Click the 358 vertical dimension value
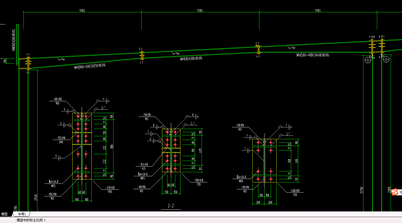 [289, 161]
